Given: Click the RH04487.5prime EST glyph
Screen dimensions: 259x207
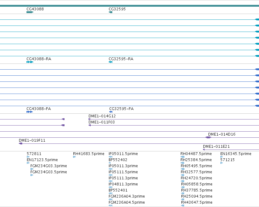Looking at the screenshot, I should tap(183, 157).
